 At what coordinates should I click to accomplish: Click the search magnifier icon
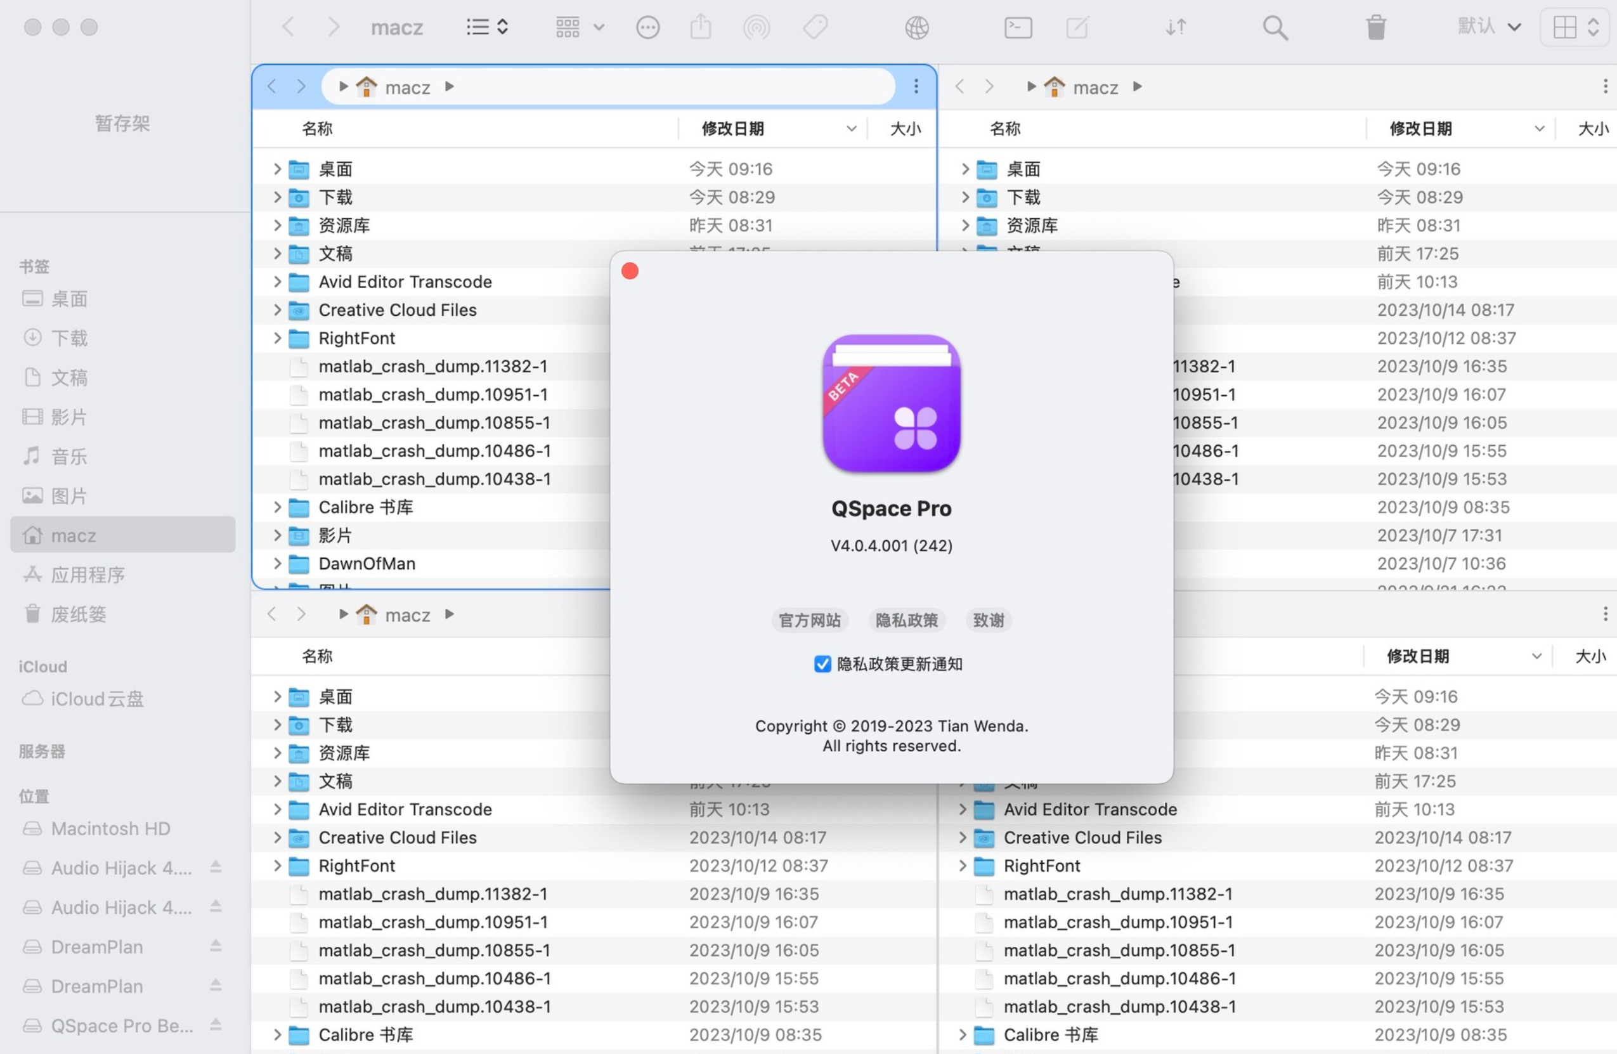point(1275,27)
